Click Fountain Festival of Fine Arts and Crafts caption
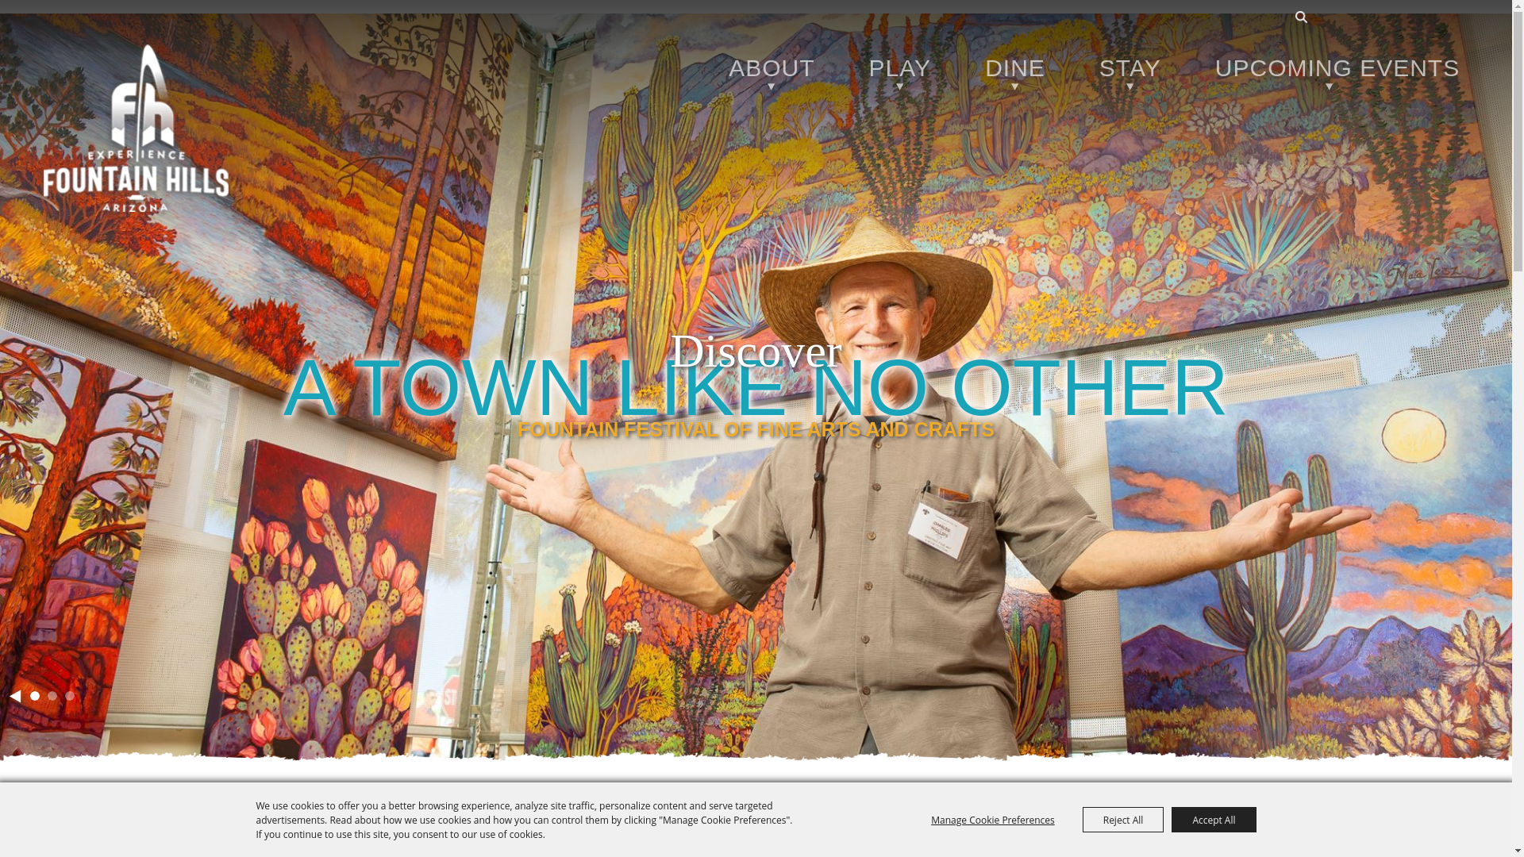The image size is (1524, 857). coord(756,429)
